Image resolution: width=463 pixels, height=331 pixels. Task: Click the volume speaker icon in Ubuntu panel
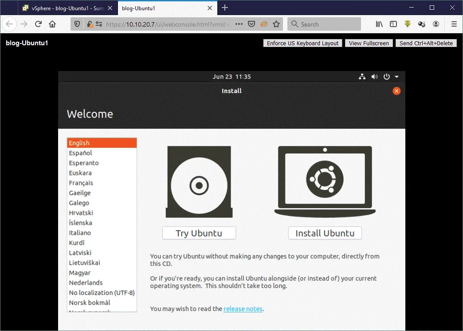[374, 77]
